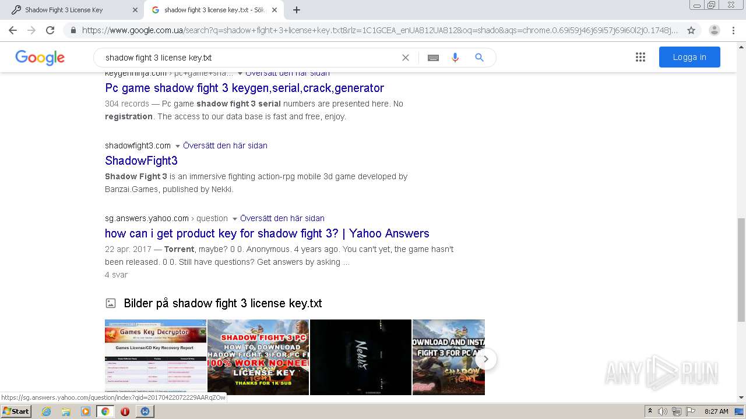Open the on-screen keyboard input tool
The width and height of the screenshot is (746, 419).
[433, 58]
